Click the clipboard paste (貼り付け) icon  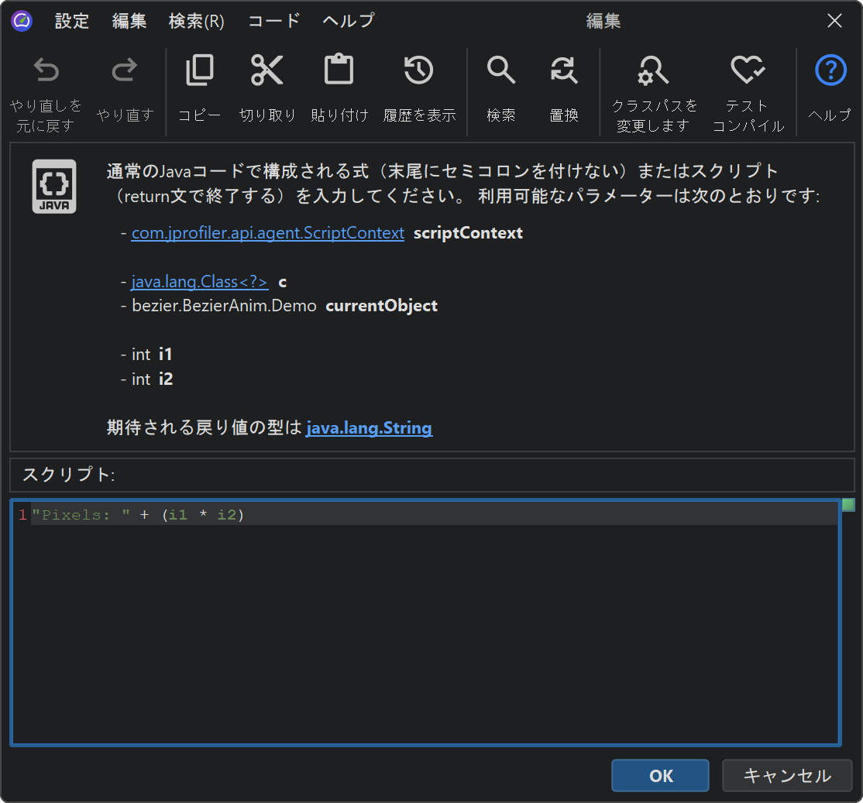click(x=339, y=71)
